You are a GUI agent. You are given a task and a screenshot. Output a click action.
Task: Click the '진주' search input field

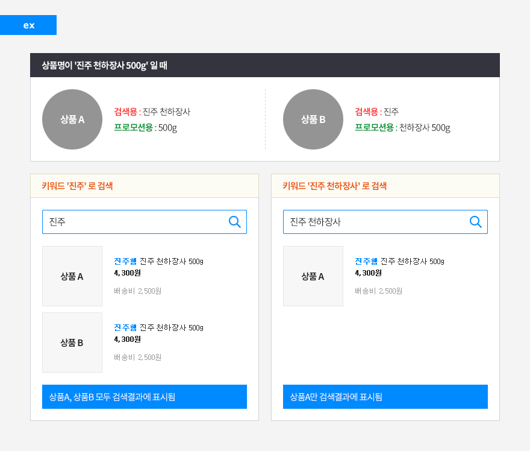click(x=145, y=222)
